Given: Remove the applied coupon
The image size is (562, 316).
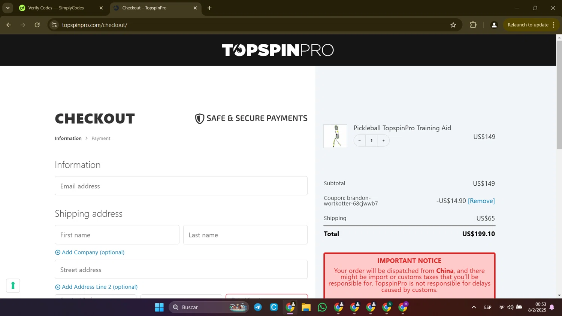Looking at the screenshot, I should click(481, 201).
